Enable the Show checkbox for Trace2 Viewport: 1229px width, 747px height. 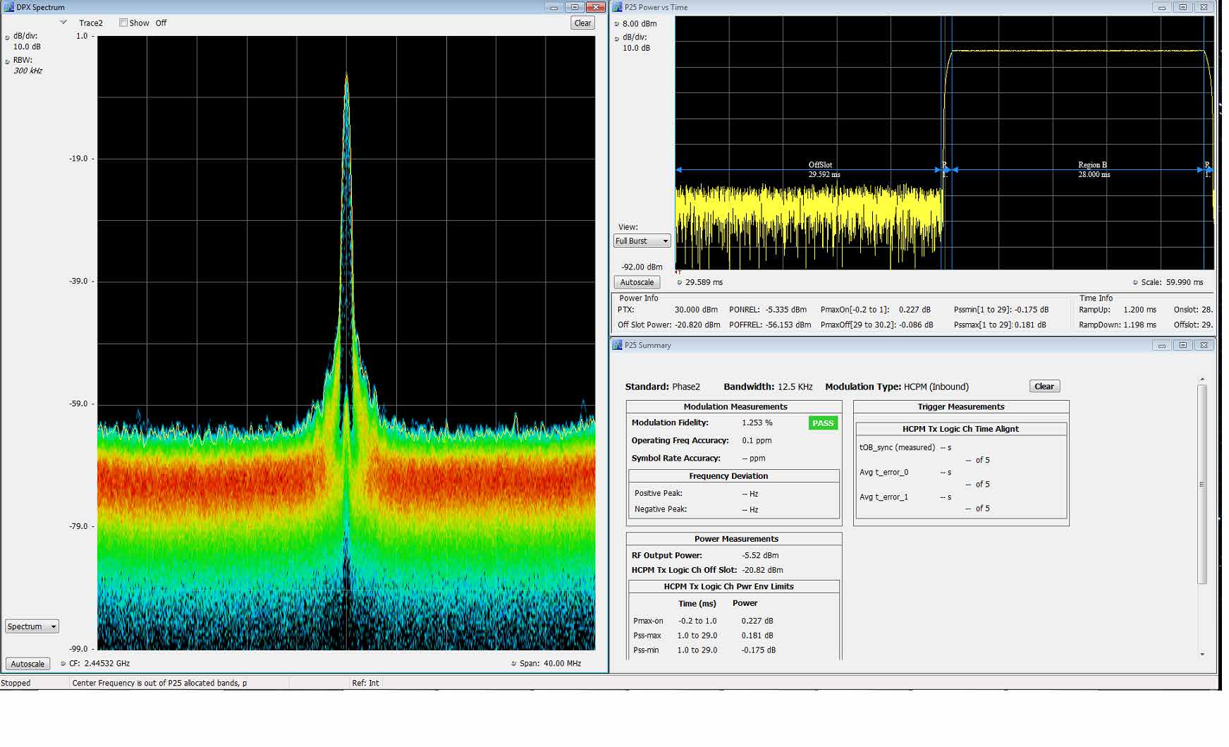pyautogui.click(x=123, y=23)
